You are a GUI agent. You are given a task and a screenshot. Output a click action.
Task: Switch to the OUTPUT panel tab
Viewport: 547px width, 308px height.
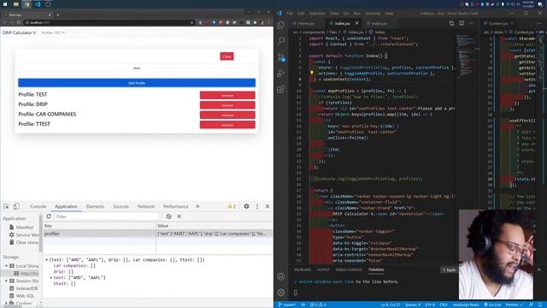323,269
